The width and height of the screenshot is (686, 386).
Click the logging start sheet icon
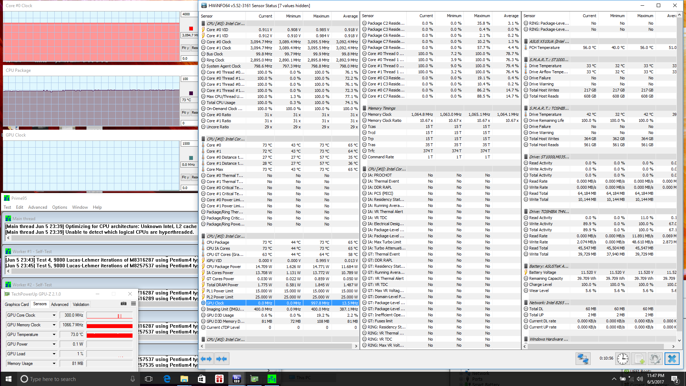click(639, 358)
